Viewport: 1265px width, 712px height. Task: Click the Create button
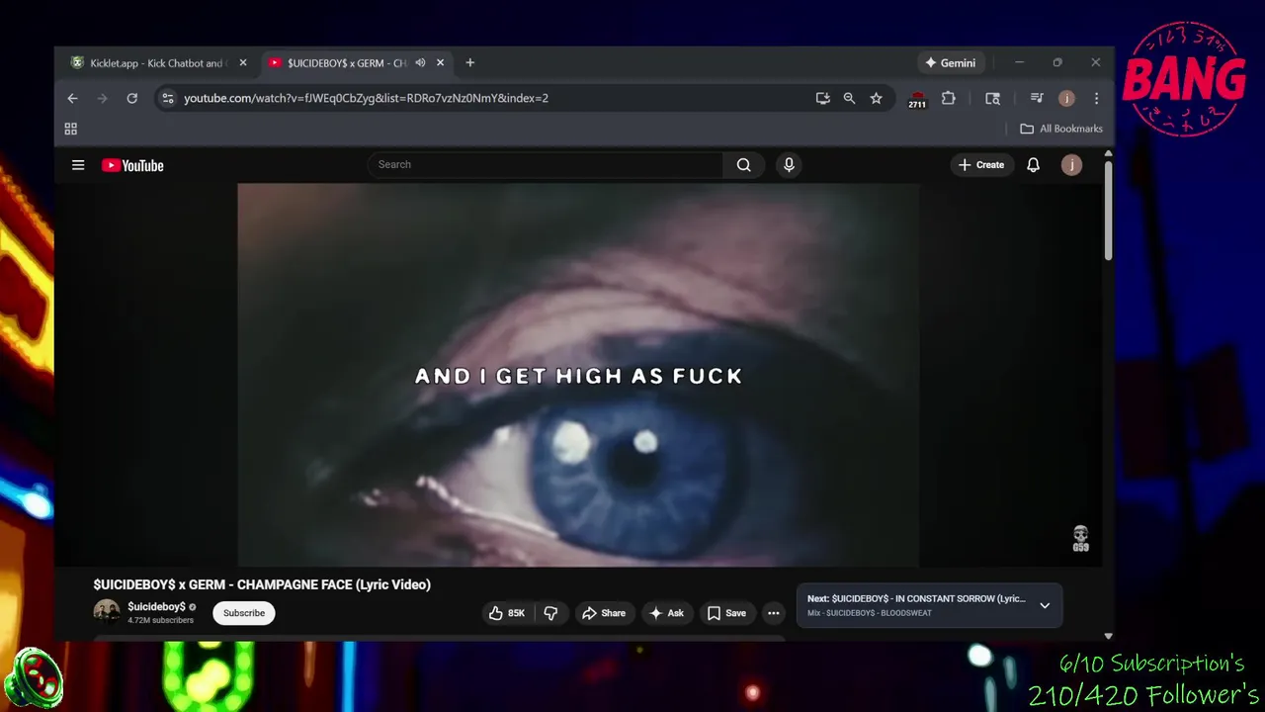[x=981, y=165]
